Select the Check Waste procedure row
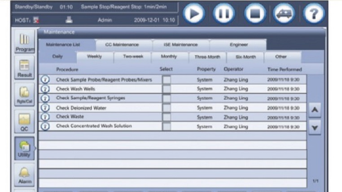The image size is (342, 192). tap(107, 117)
